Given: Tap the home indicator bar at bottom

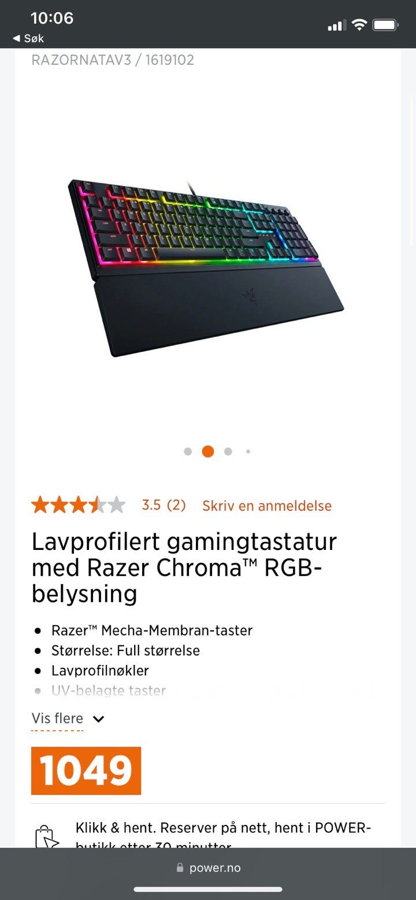Looking at the screenshot, I should pos(208,890).
